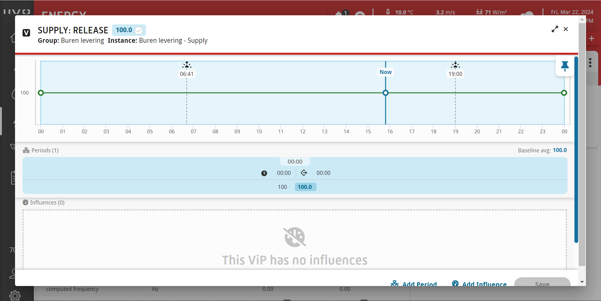Select the blue Now point on the curve
The width and height of the screenshot is (601, 301).
[386, 93]
